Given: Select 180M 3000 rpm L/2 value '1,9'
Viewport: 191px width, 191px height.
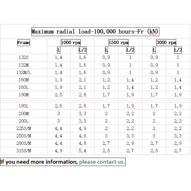Looking at the screenshot, I should [178, 95].
